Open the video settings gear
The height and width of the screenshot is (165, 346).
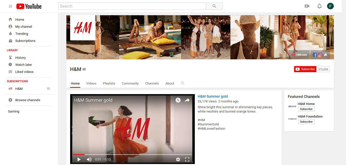[x=178, y=159]
